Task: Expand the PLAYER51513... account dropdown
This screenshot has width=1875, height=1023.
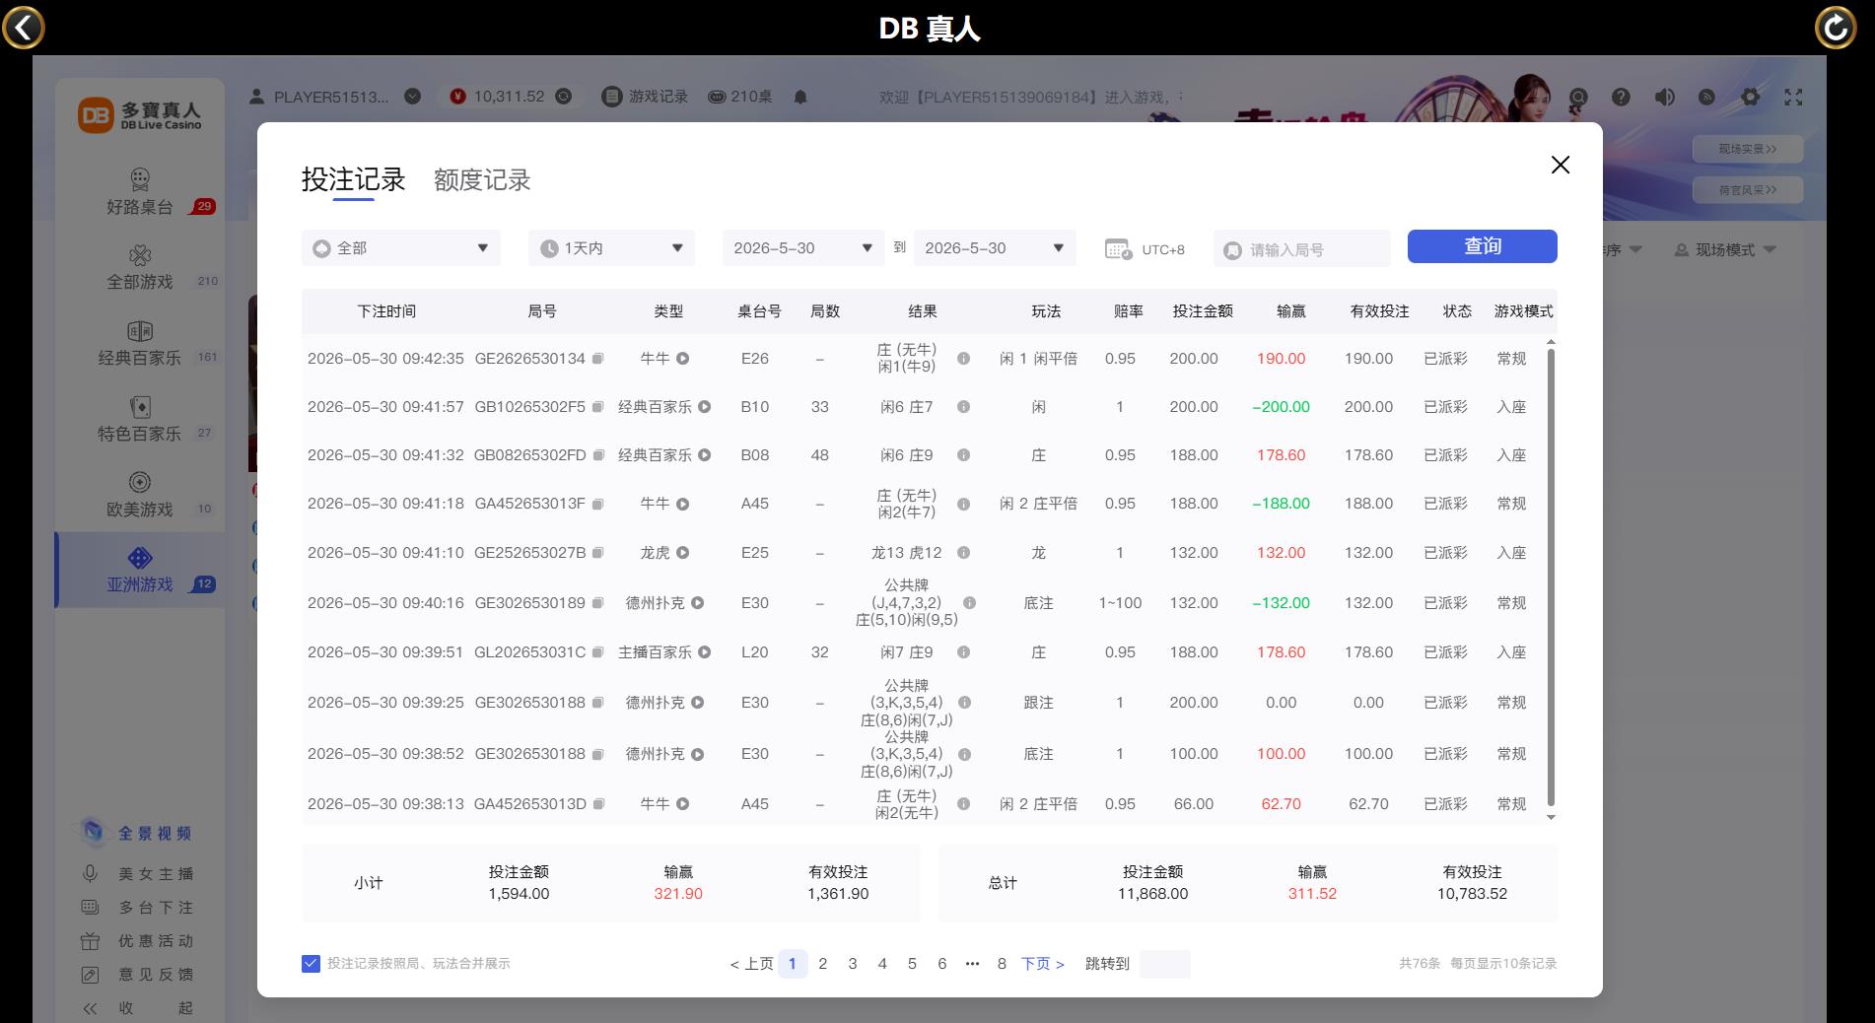Action: point(413,97)
